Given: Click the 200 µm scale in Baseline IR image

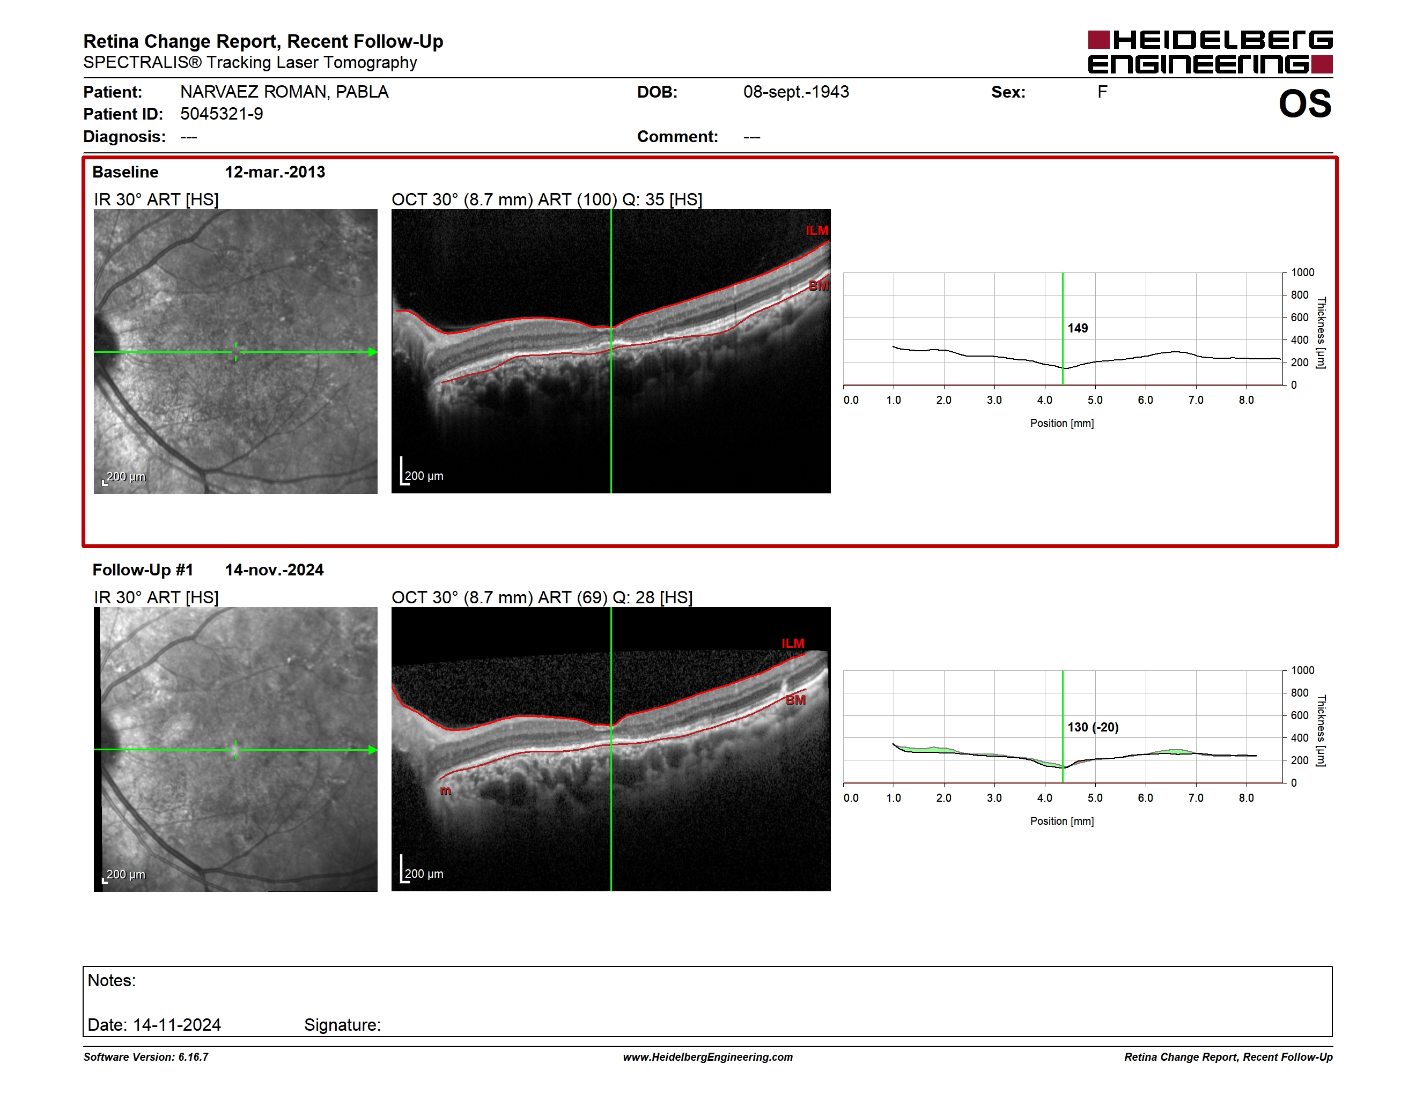Looking at the screenshot, I should [x=124, y=478].
